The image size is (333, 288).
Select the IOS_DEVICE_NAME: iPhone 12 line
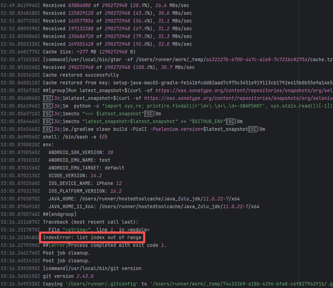(85, 183)
